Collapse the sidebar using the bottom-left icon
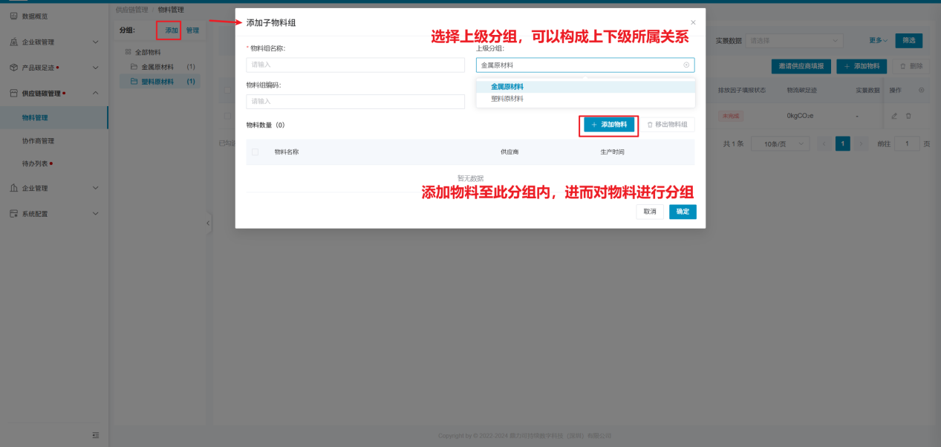Image resolution: width=941 pixels, height=447 pixels. (x=95, y=435)
